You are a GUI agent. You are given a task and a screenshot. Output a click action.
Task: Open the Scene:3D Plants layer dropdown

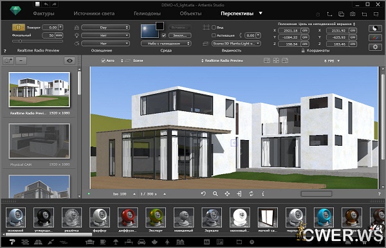[236, 44]
